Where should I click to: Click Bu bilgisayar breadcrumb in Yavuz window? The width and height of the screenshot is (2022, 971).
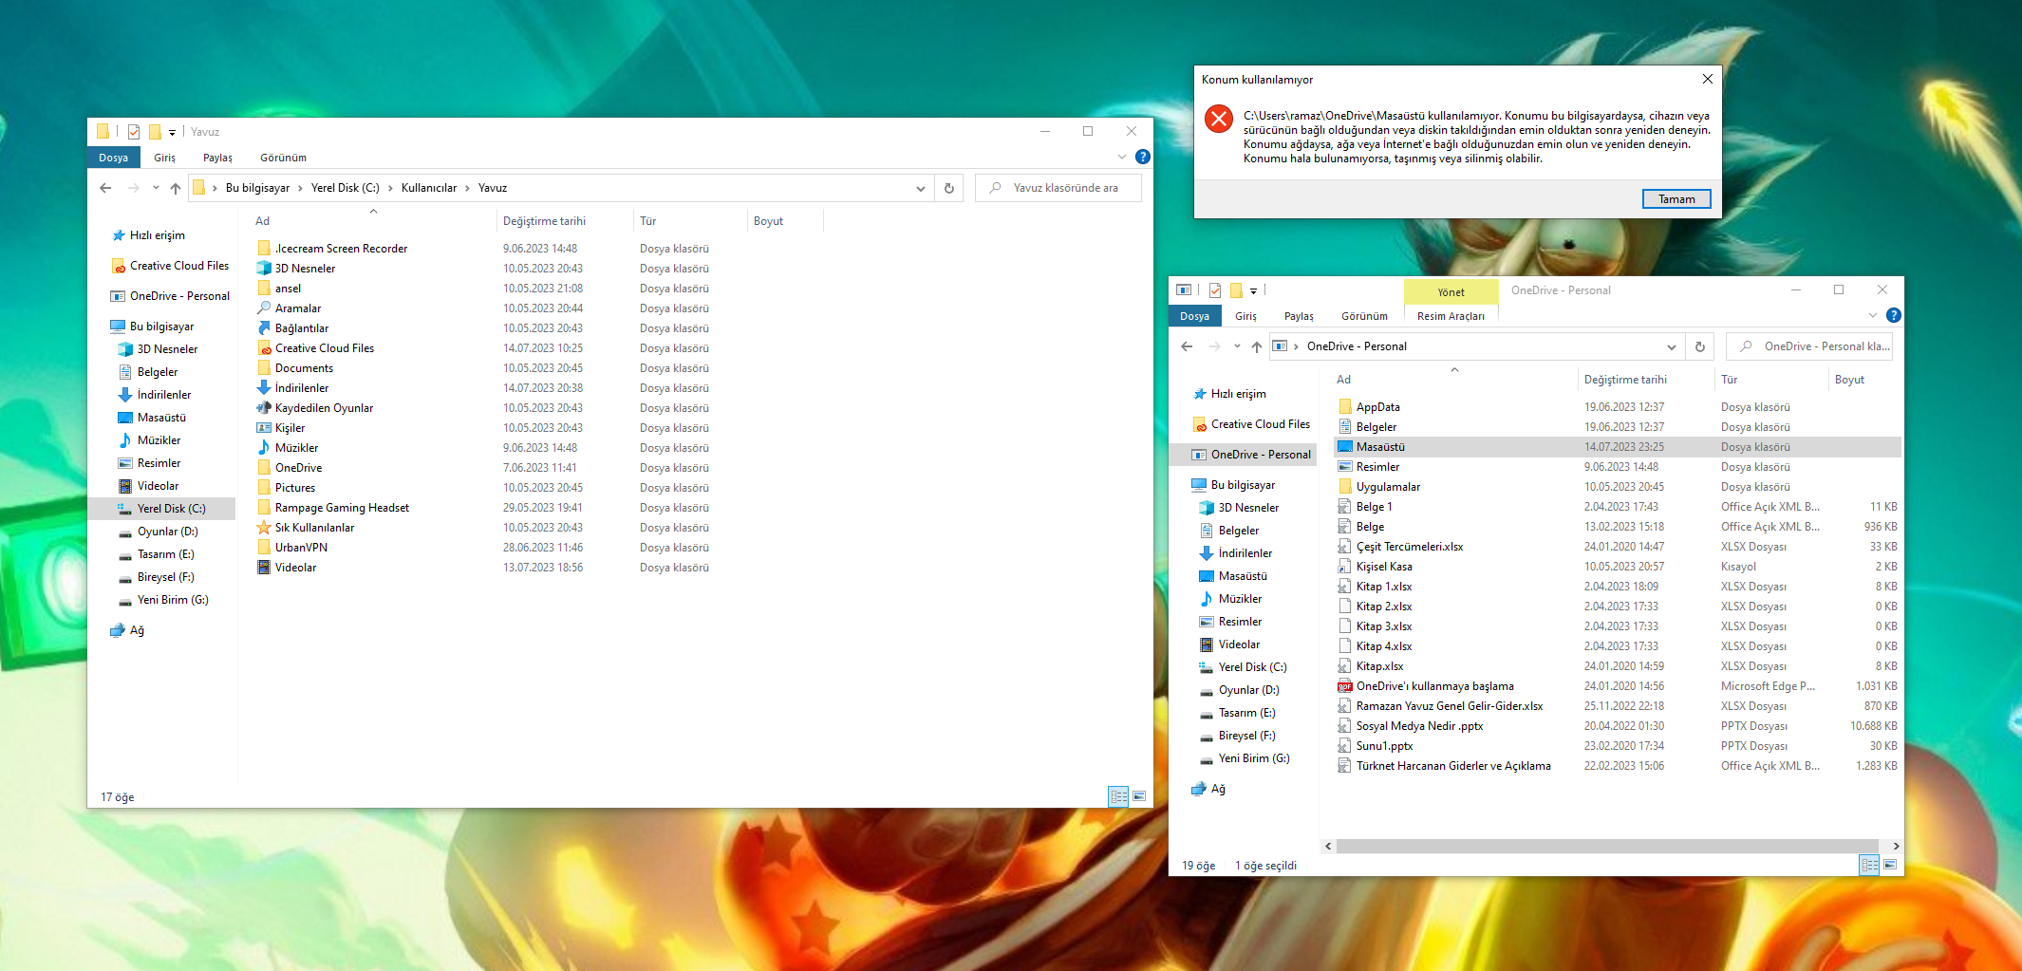point(257,188)
